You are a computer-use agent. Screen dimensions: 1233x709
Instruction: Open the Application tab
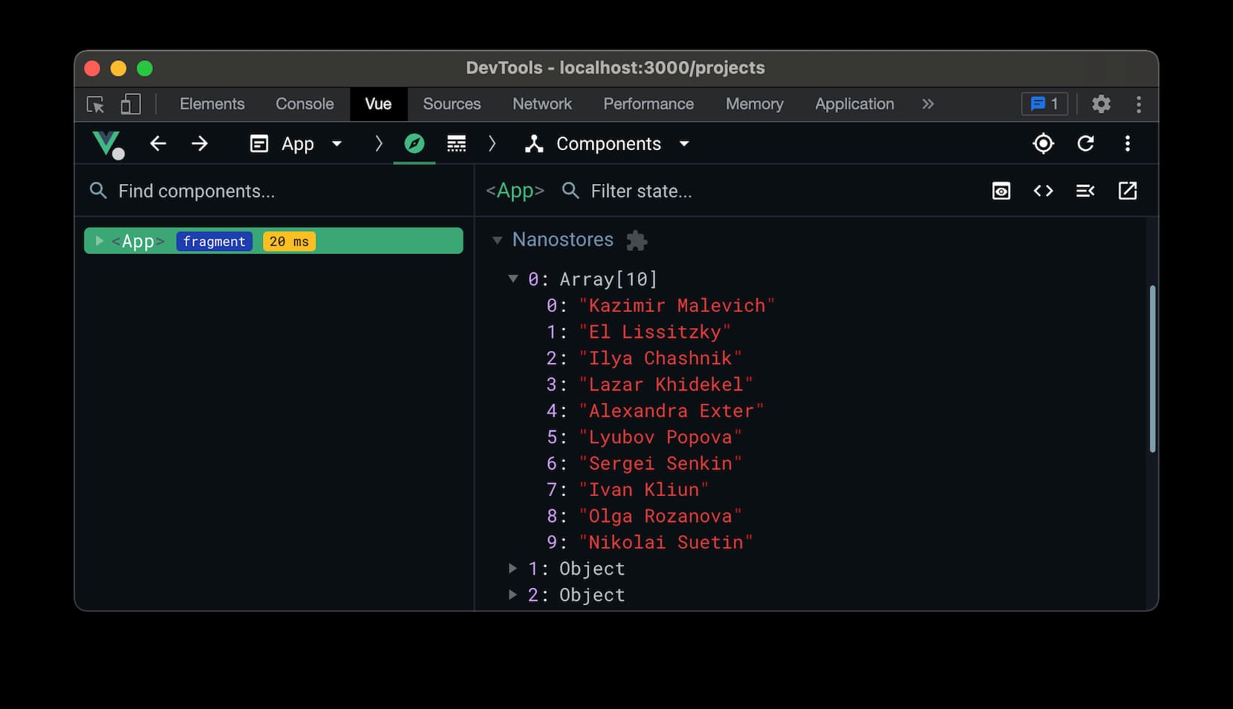[x=854, y=104]
